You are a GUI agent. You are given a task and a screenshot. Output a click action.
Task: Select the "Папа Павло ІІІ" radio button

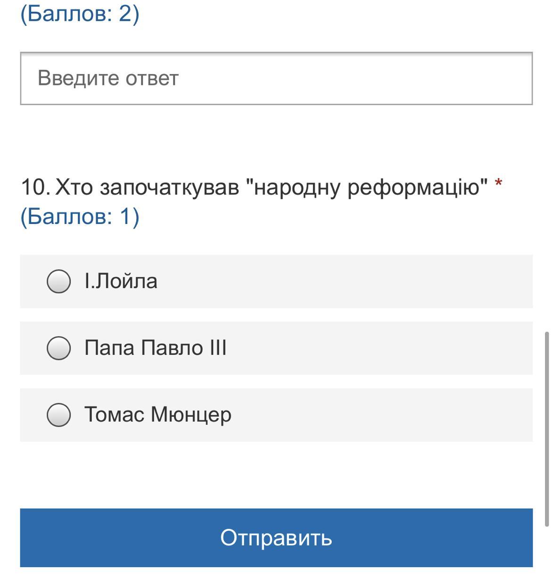tap(59, 348)
